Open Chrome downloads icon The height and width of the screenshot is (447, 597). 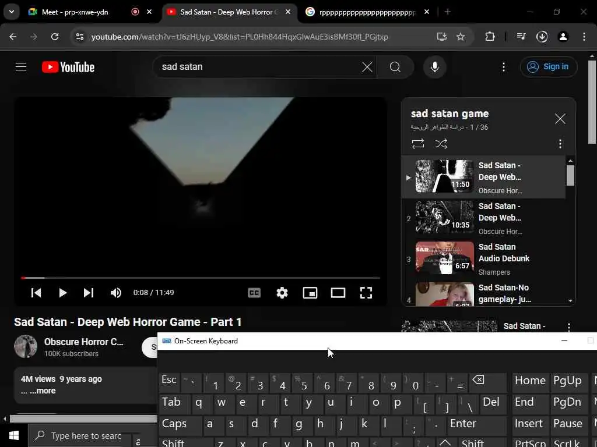(x=542, y=37)
